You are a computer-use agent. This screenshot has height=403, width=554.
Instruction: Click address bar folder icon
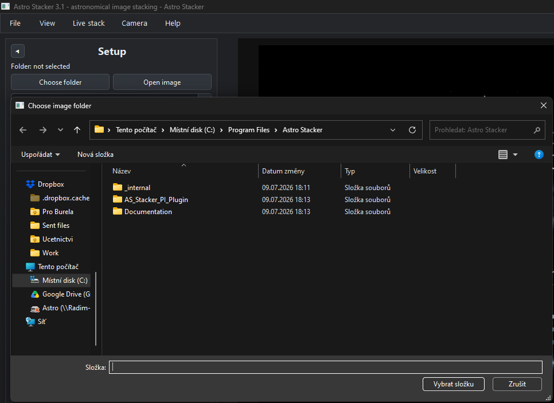tap(99, 129)
